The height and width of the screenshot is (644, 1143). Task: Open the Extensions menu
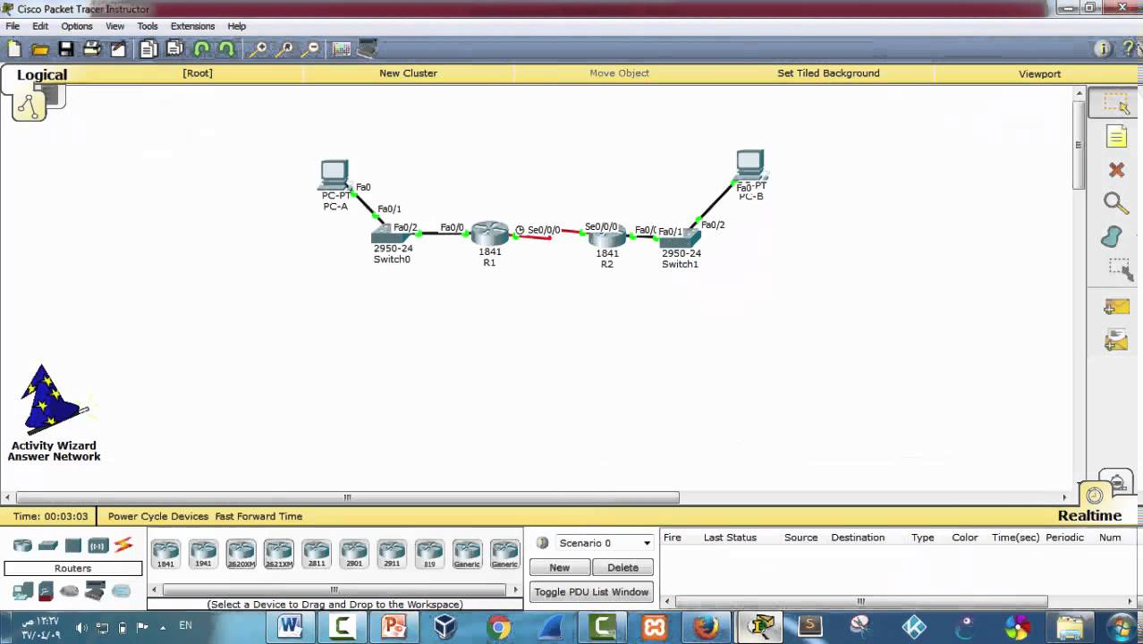coord(192,26)
